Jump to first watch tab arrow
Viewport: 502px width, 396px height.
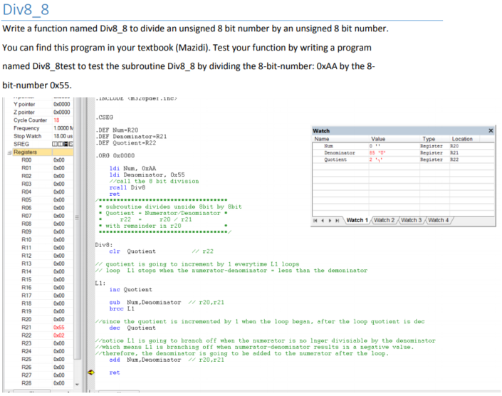click(316, 220)
